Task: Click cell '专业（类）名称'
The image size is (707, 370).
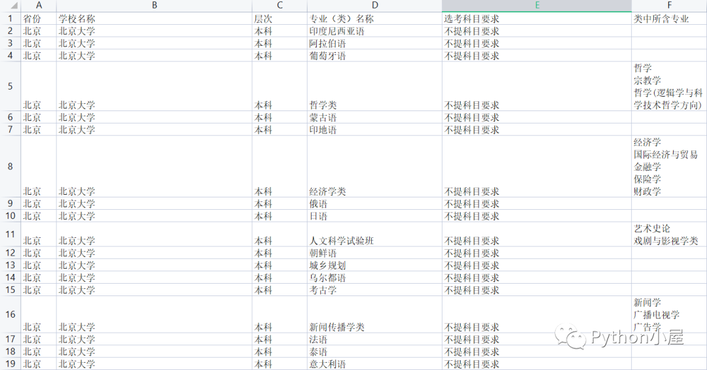Action: pos(374,19)
